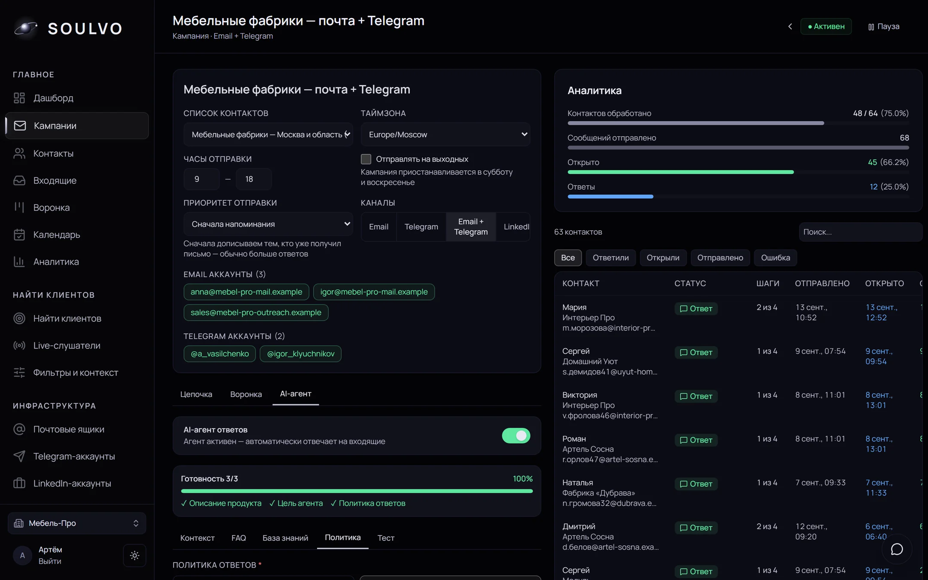Click the Найти клиентов target icon
Viewport: 928px width, 580px height.
(19, 318)
